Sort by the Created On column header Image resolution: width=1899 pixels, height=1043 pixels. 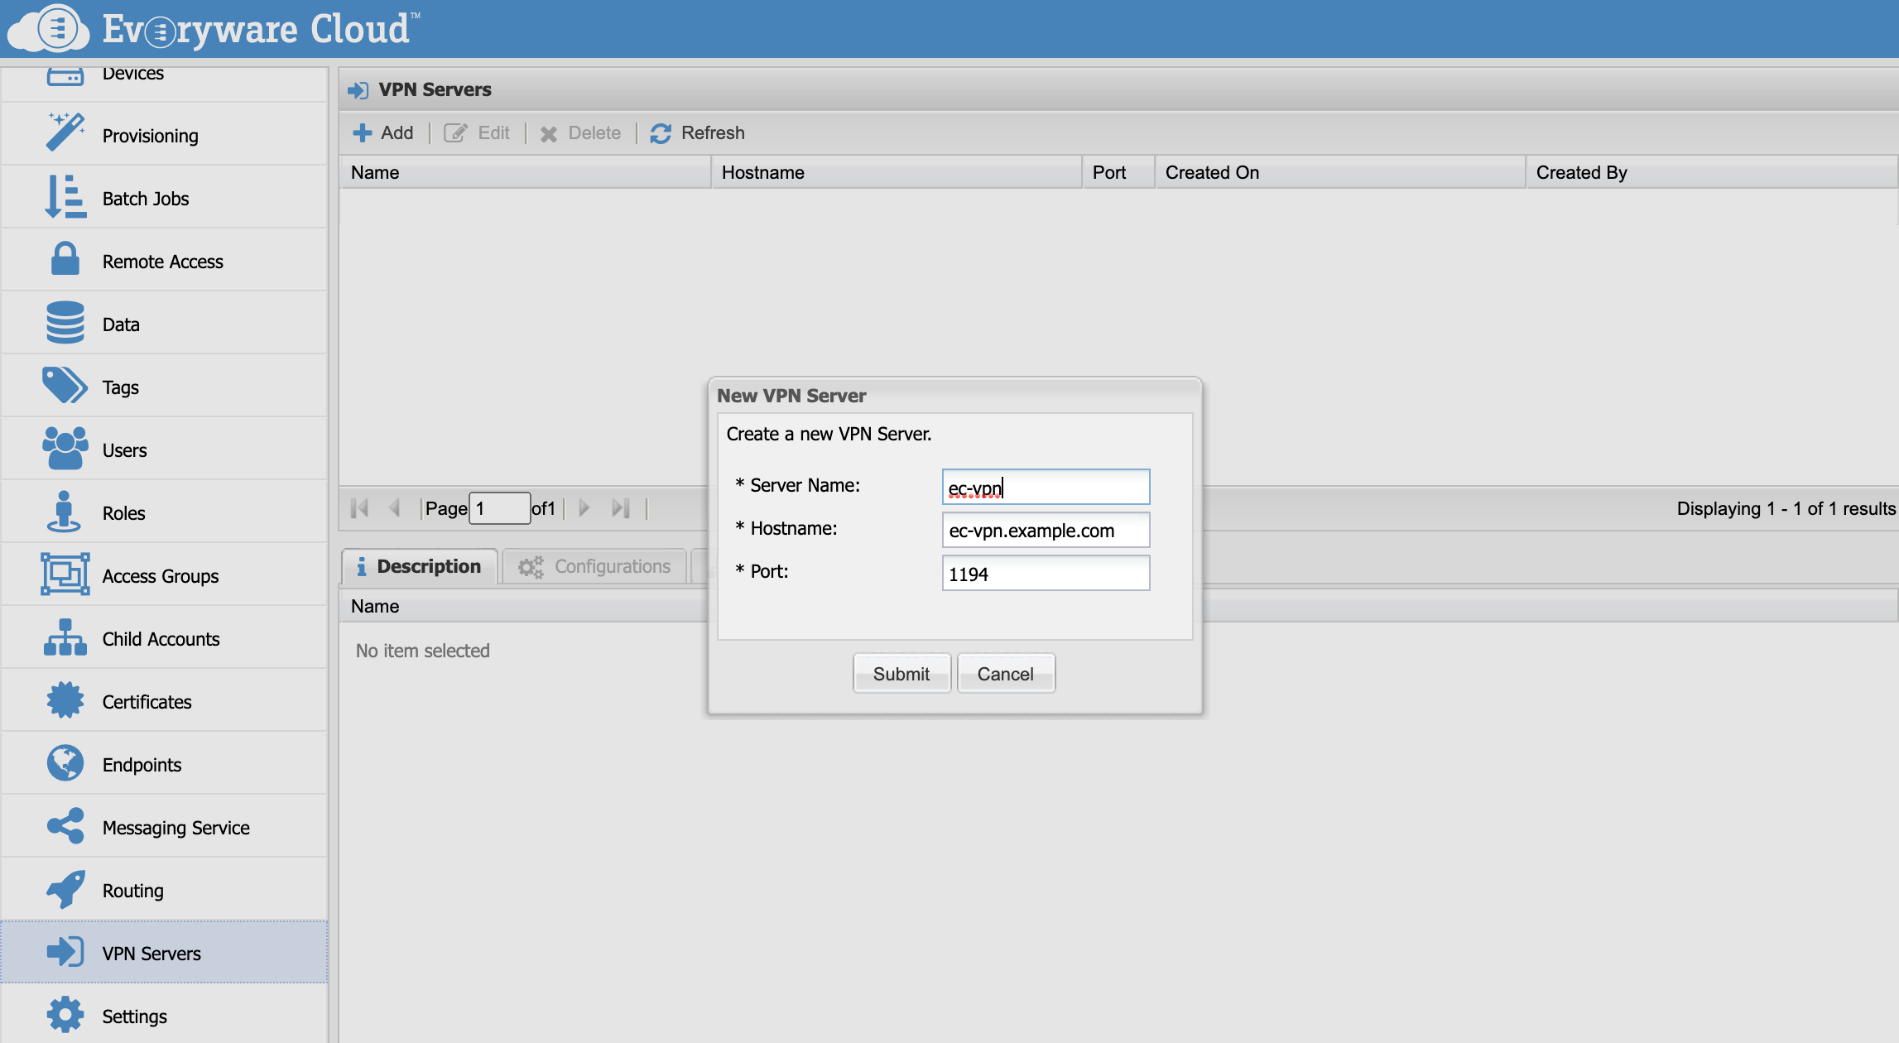coord(1340,172)
